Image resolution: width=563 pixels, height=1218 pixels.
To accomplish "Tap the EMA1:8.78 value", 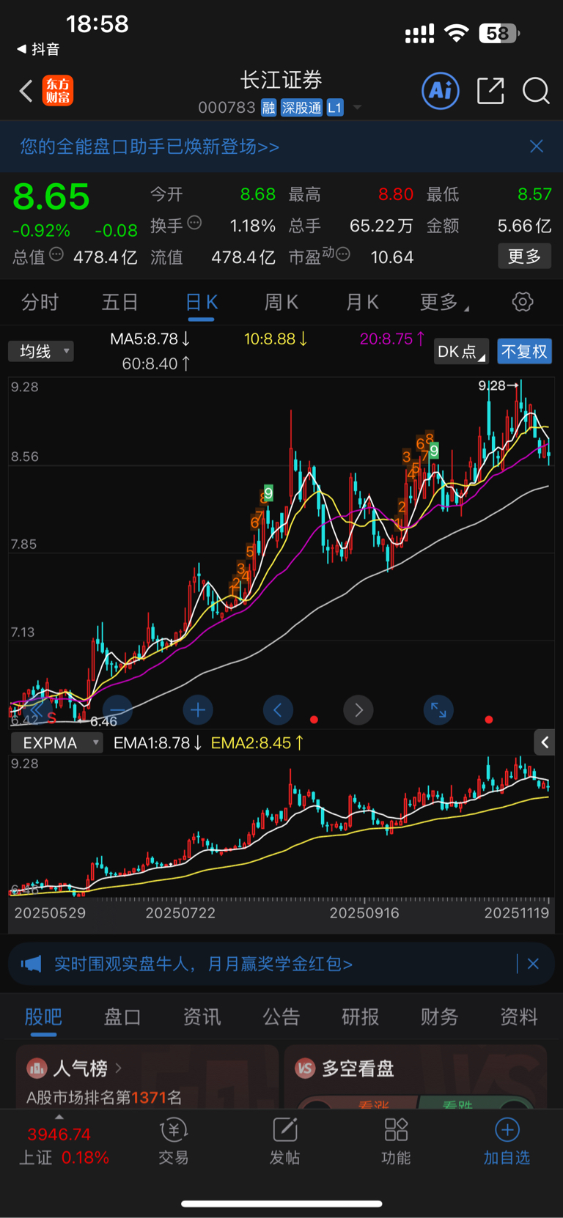I will coord(157,742).
